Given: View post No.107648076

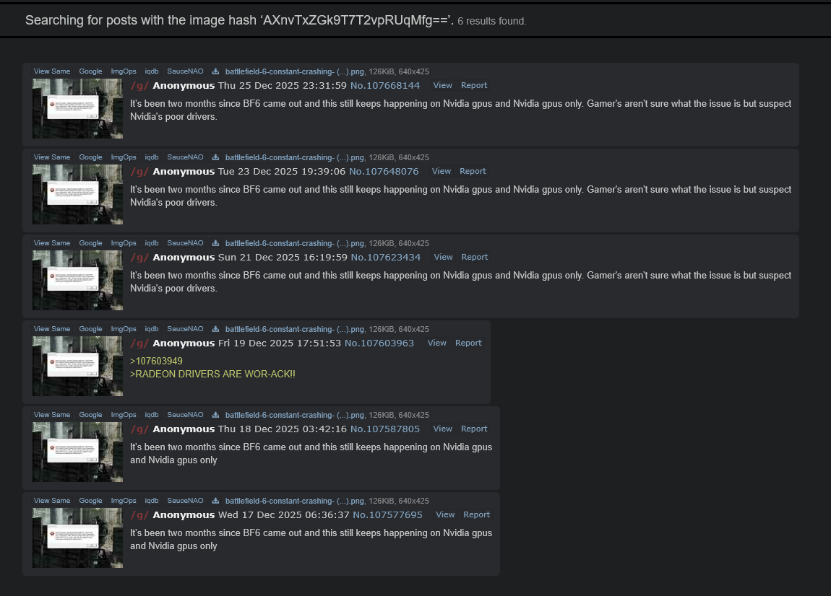Looking at the screenshot, I should pos(442,171).
